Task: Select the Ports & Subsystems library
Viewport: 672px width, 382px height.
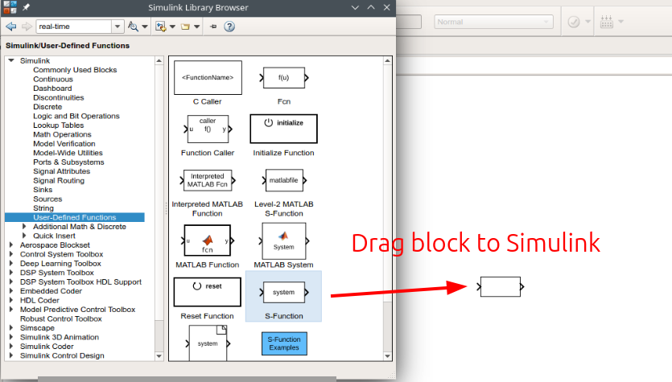Action: [x=68, y=162]
